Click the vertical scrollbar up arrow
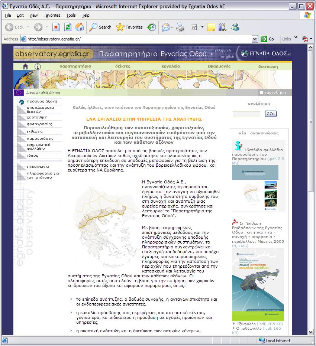316x346 pixels. [310, 48]
